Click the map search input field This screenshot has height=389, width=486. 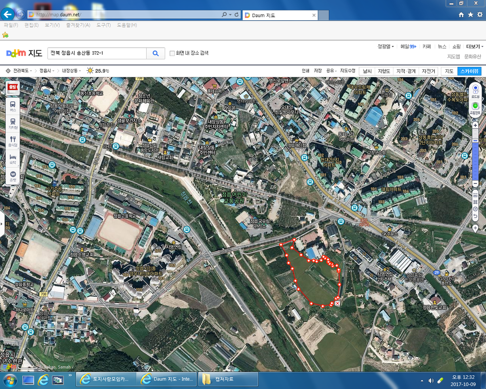tap(97, 53)
